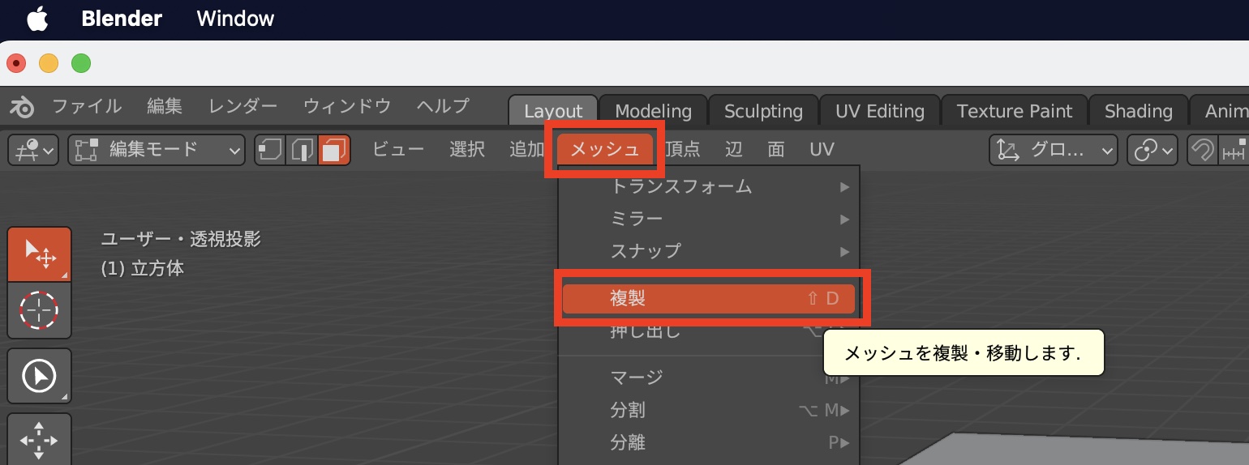This screenshot has width=1249, height=465.
Task: Activate the Move tool in toolbar
Action: tap(39, 441)
